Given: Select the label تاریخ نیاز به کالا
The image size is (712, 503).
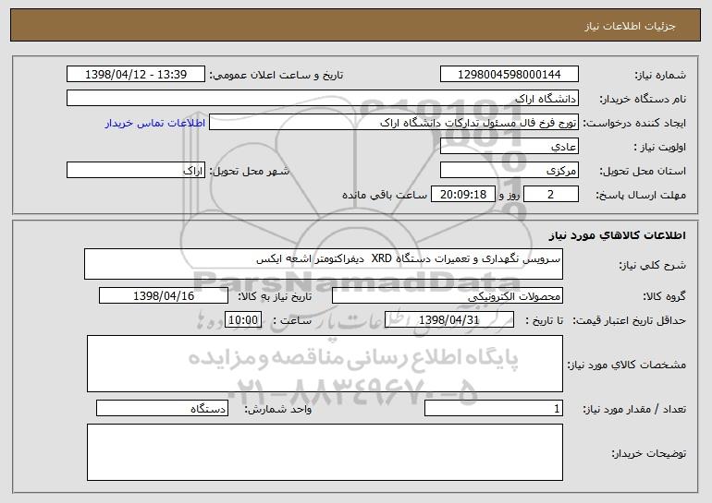Looking at the screenshot, I should 275,296.
